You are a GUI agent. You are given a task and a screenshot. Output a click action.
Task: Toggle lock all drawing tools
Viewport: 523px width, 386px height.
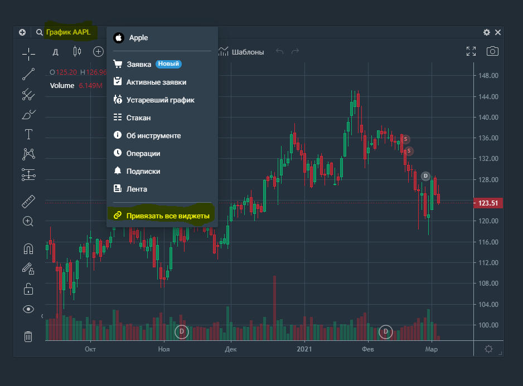point(28,289)
